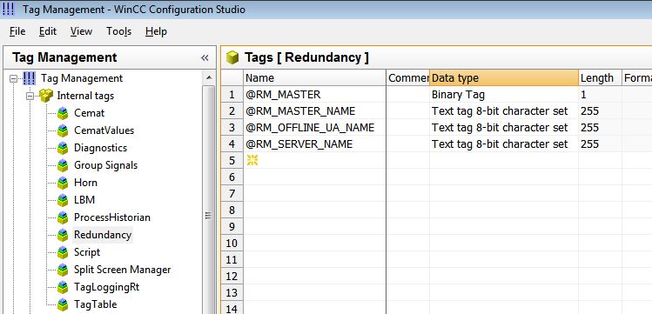Select the LBM tag group
This screenshot has height=314, width=652.
pyautogui.click(x=84, y=200)
